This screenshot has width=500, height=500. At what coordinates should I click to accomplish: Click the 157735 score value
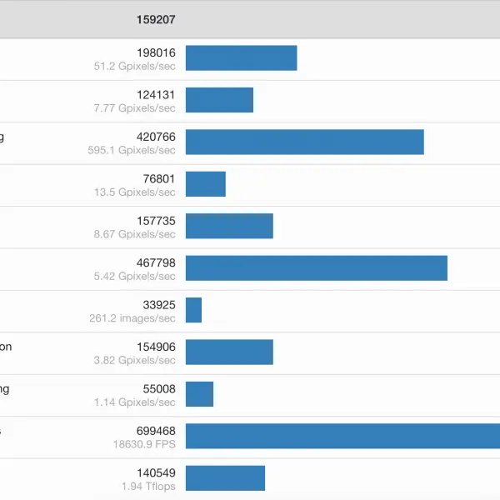(156, 221)
